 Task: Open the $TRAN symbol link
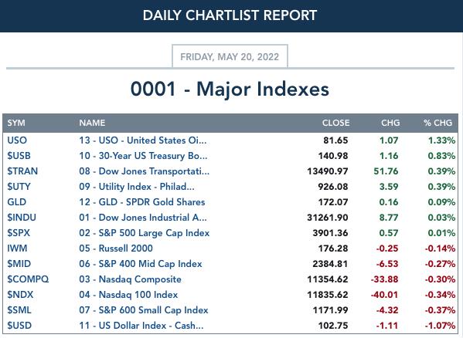coord(22,171)
